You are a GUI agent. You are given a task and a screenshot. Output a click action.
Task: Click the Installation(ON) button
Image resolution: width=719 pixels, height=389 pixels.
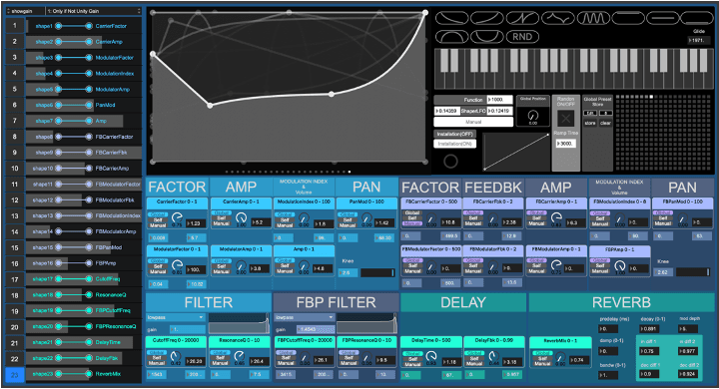coord(454,144)
